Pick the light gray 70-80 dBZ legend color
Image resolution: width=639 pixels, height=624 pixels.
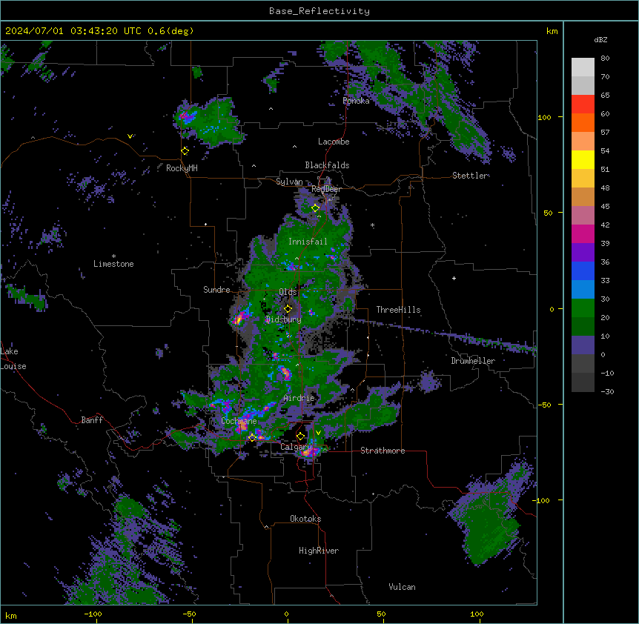583,67
